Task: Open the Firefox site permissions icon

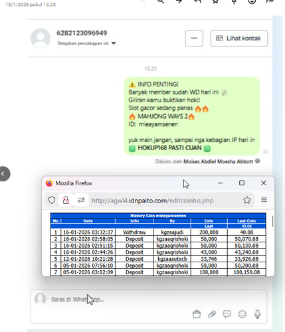Action: click(x=81, y=201)
